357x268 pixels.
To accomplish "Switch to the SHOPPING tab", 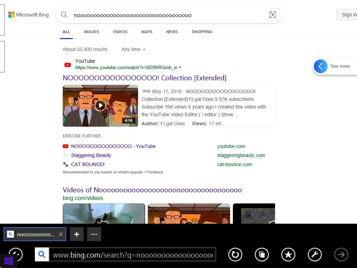I will (x=202, y=32).
